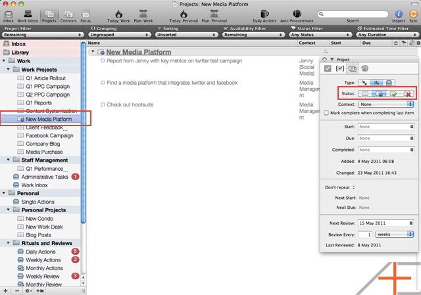Select Administrative Tasks list
The image size is (421, 295).
(40, 177)
